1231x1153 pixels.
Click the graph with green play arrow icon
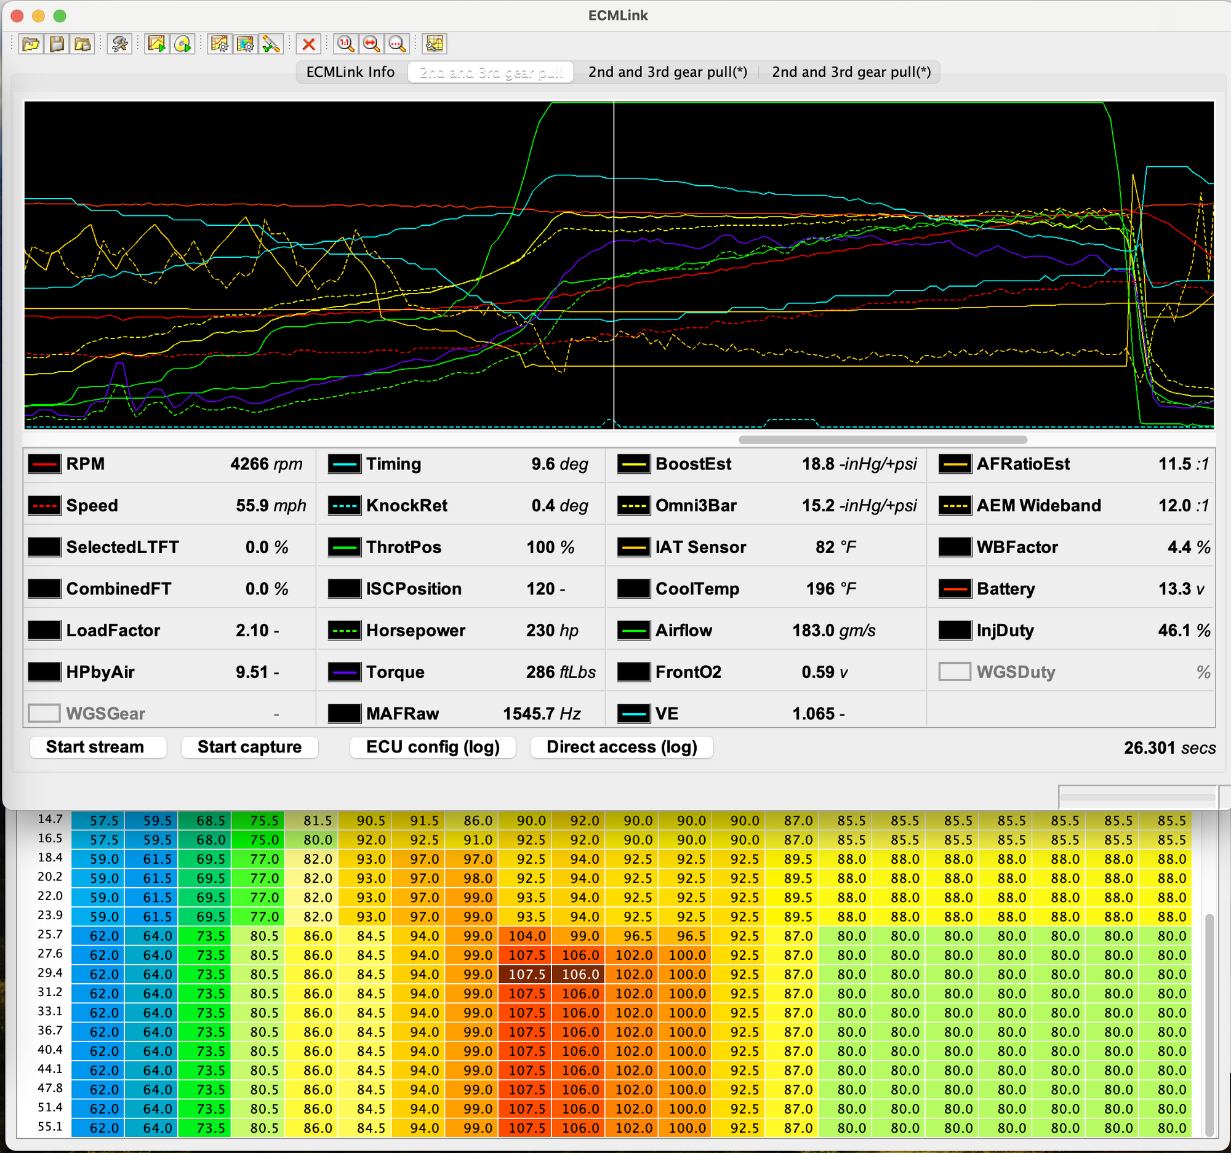(157, 44)
